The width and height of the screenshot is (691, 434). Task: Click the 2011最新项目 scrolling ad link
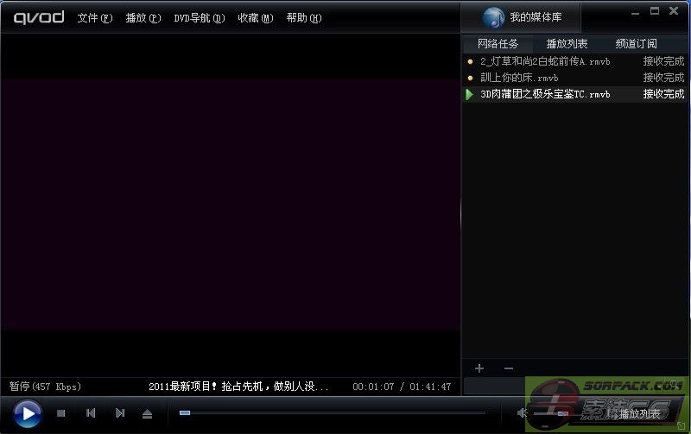point(238,387)
